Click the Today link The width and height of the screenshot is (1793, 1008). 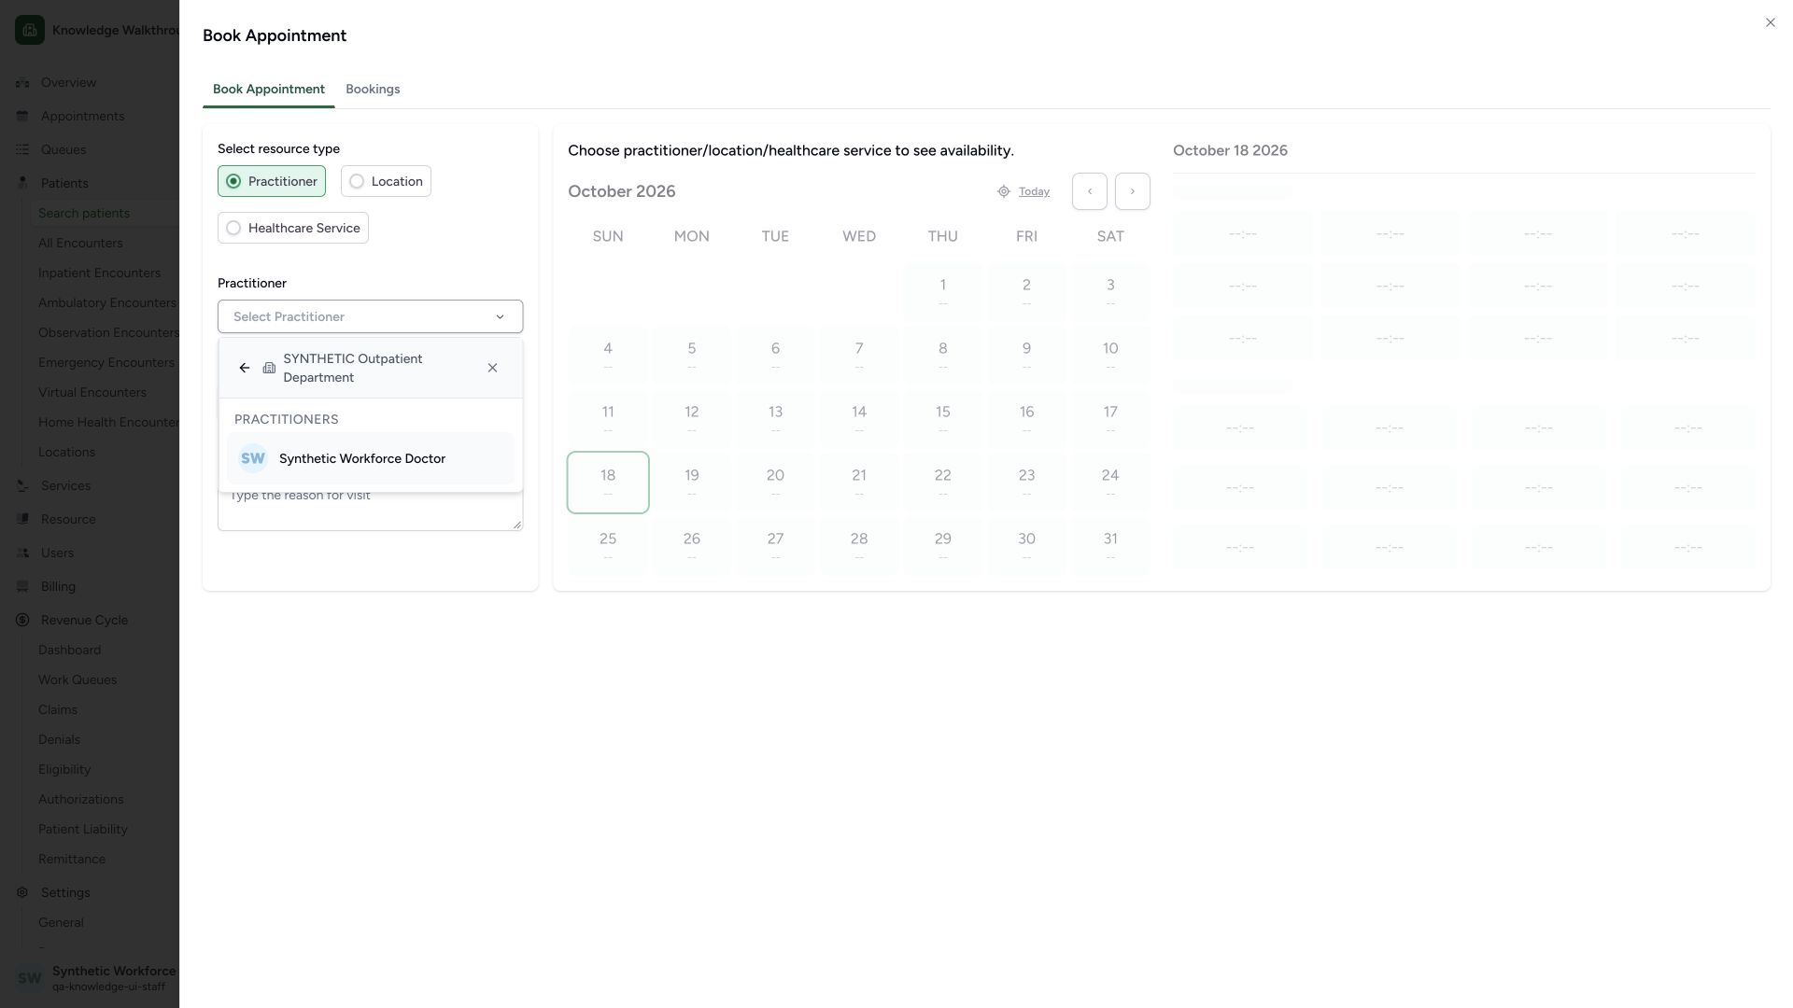(1034, 191)
